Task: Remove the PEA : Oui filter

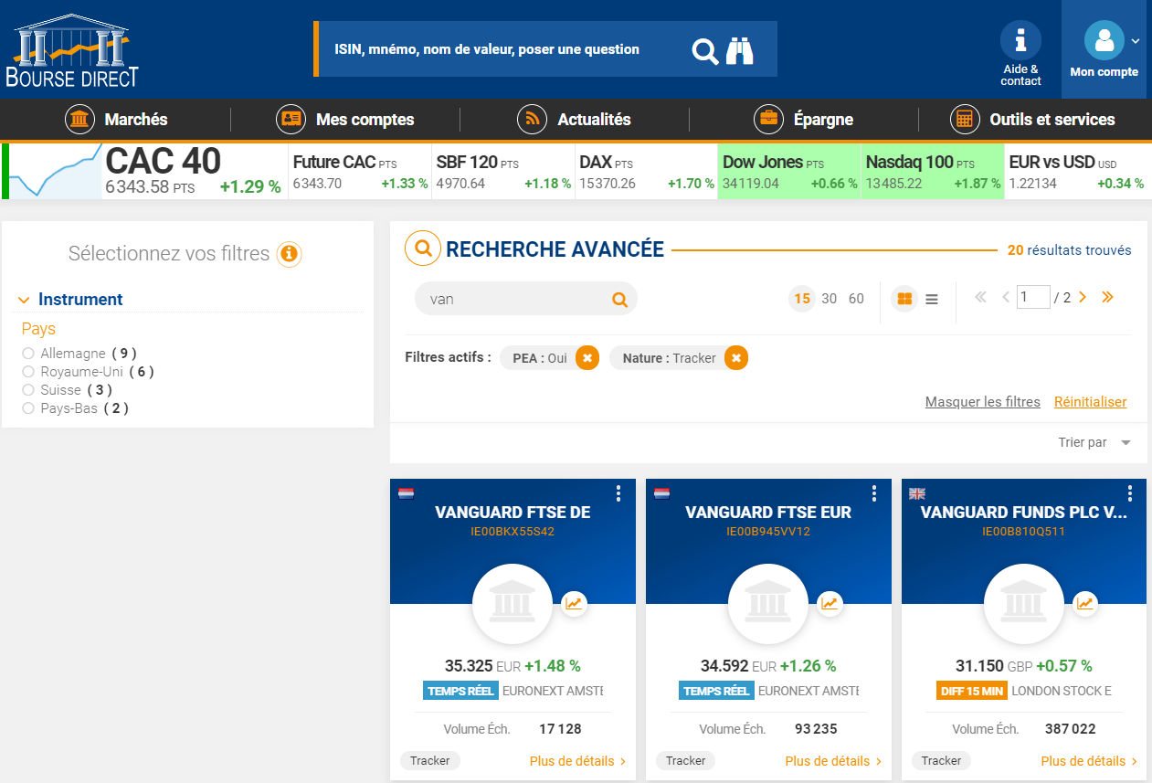Action: coord(587,358)
